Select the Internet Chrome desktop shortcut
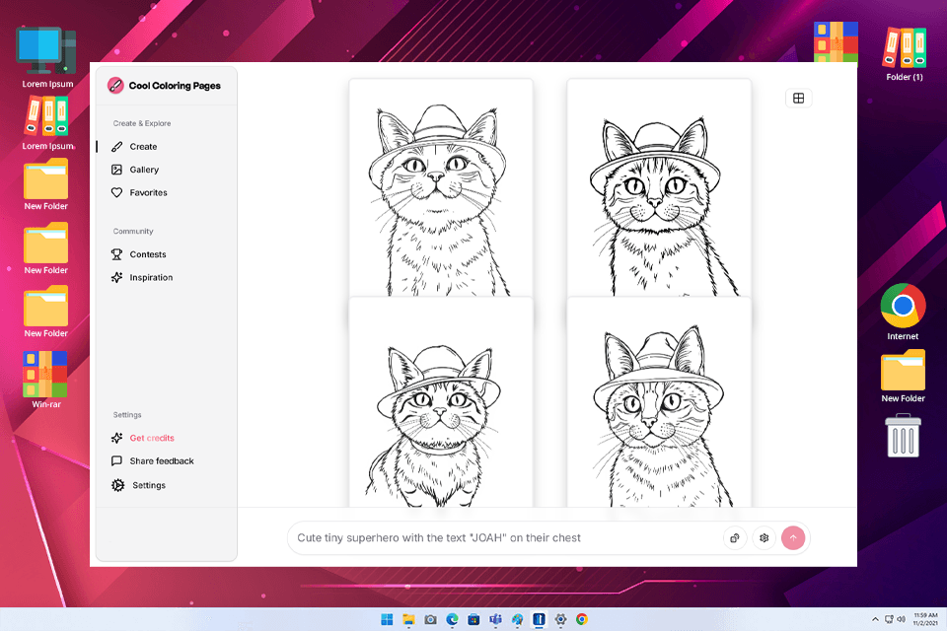 point(903,312)
